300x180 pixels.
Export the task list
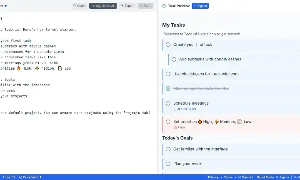coord(127,6)
